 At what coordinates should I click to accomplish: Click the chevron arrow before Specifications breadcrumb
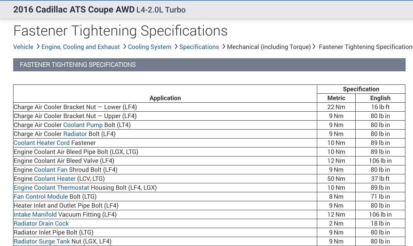pos(176,47)
